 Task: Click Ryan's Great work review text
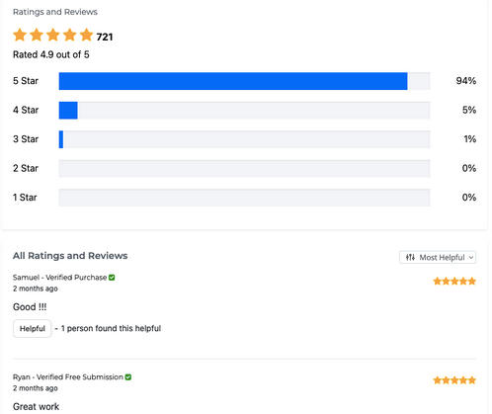pyautogui.click(x=36, y=406)
